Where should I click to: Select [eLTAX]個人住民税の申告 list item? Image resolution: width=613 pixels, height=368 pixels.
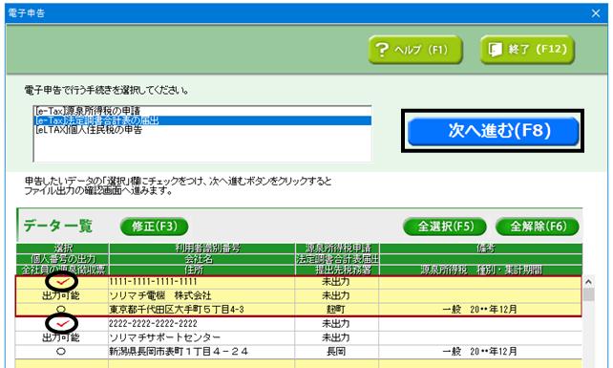click(202, 130)
